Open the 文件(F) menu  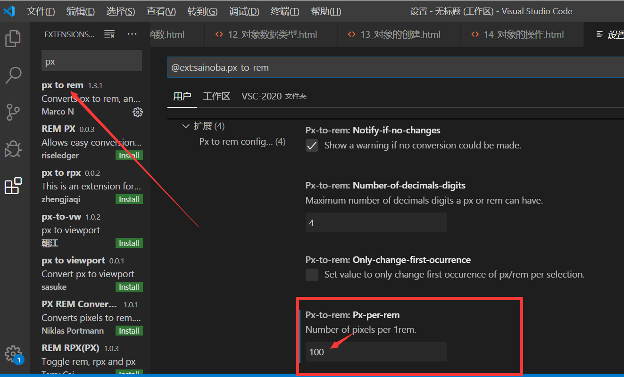coord(41,11)
